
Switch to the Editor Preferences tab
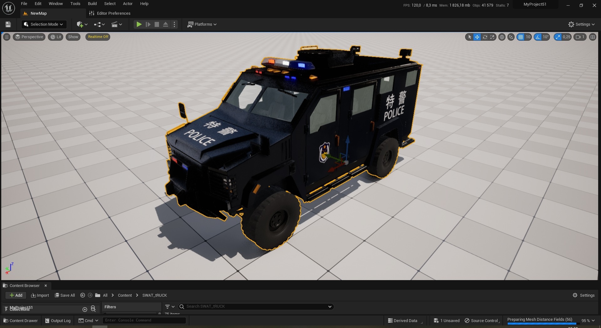110,13
